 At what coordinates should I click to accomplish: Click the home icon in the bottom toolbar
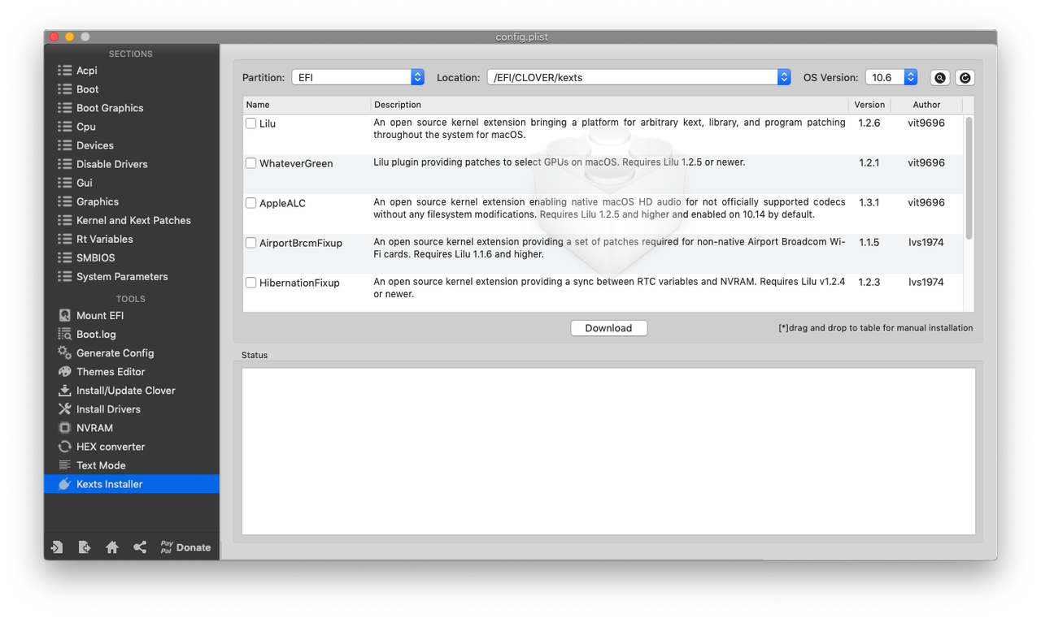[x=112, y=547]
